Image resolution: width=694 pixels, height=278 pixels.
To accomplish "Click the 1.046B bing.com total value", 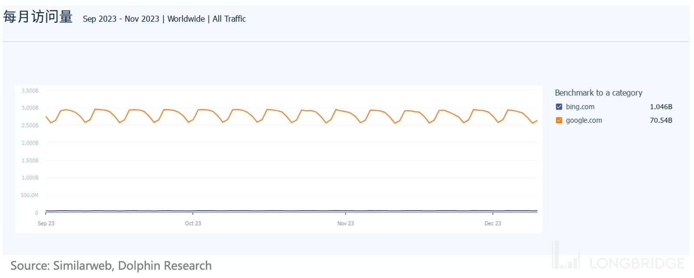I will click(x=661, y=107).
